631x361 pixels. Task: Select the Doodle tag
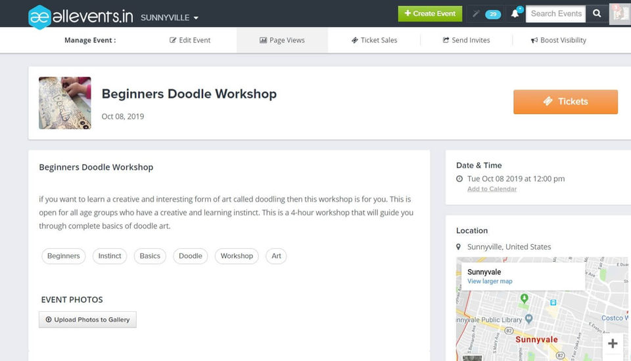click(191, 256)
